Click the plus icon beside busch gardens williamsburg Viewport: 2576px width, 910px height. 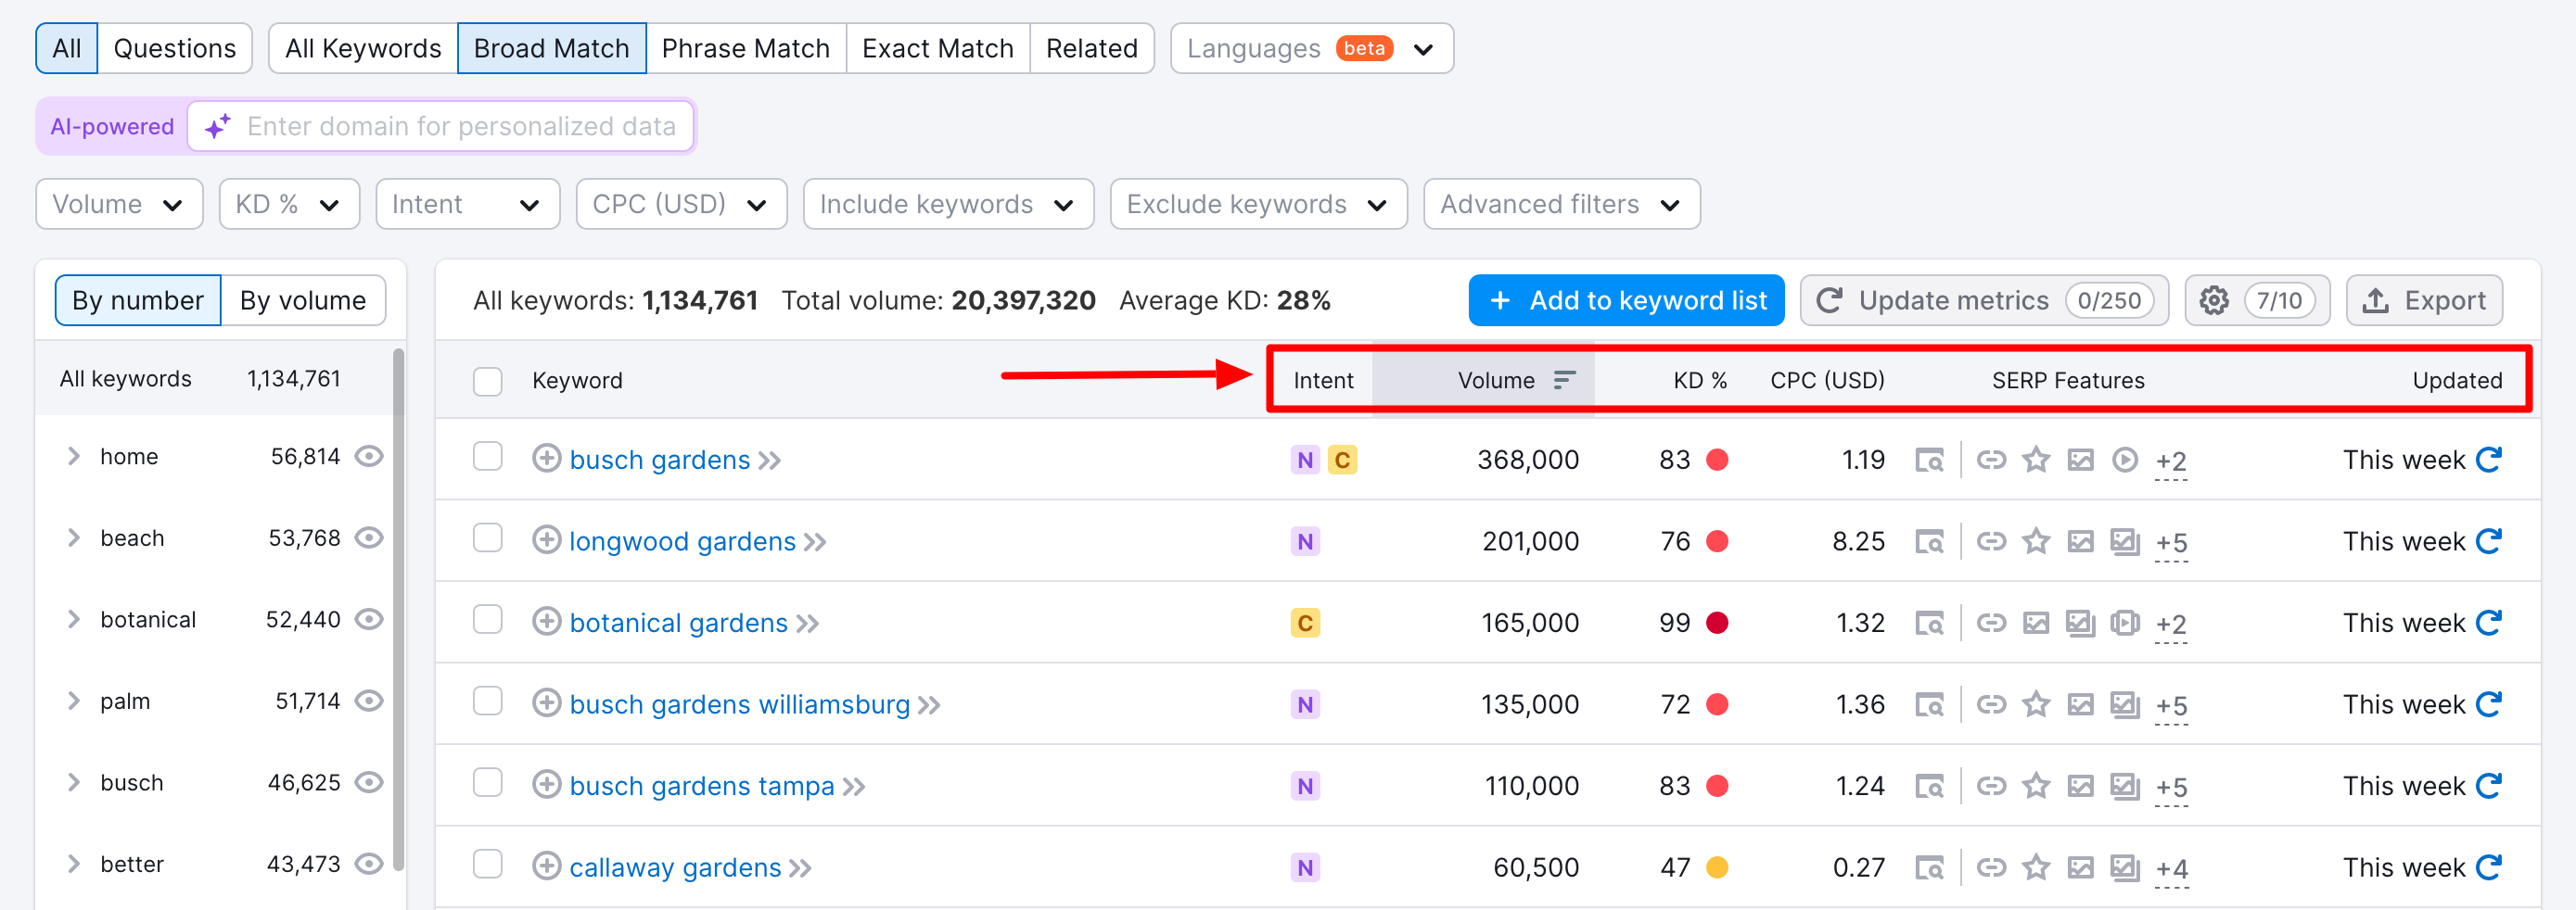546,703
